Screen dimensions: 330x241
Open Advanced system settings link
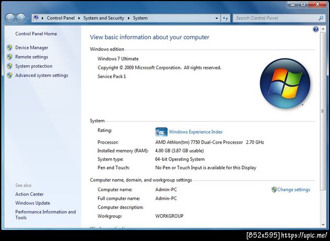(41, 75)
